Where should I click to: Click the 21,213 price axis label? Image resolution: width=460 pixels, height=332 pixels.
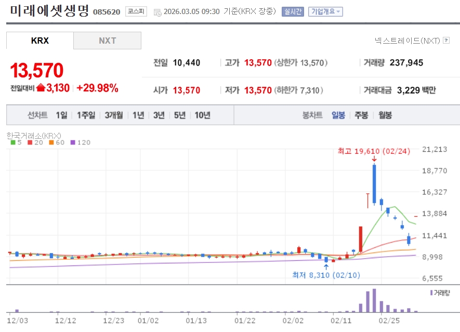click(435, 149)
